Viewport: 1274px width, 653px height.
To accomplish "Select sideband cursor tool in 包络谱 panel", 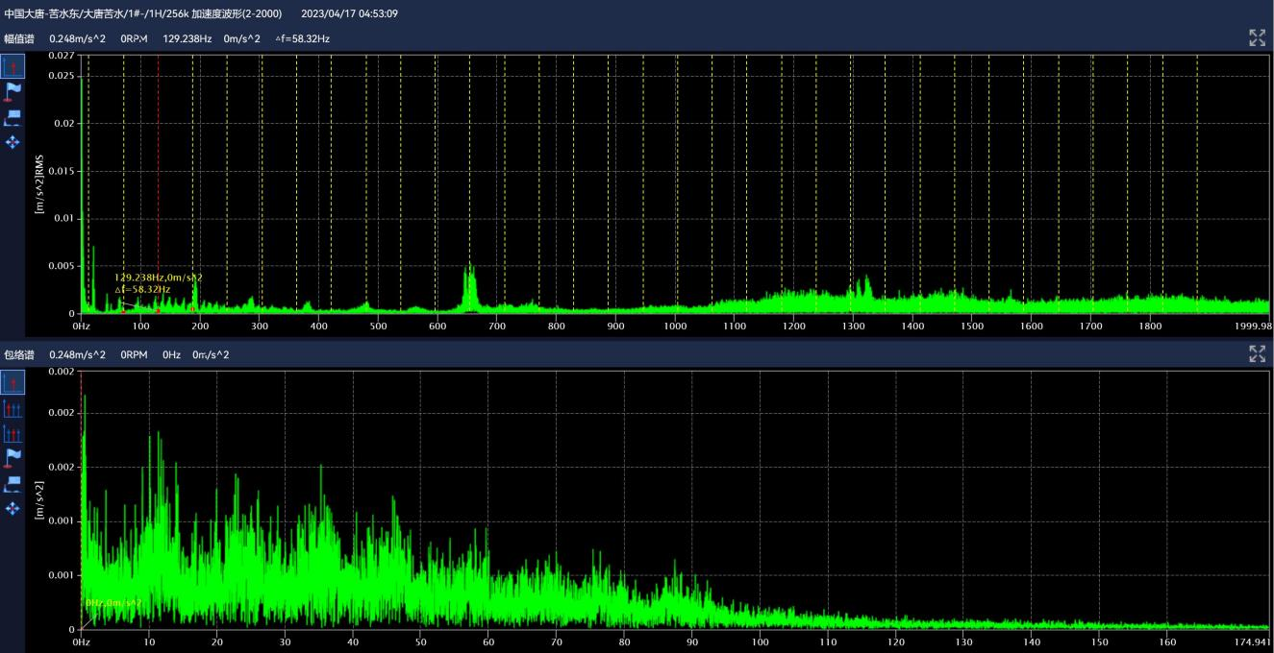I will [x=12, y=434].
